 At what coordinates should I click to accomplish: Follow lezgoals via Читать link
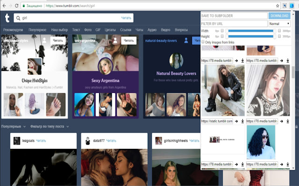(41, 141)
